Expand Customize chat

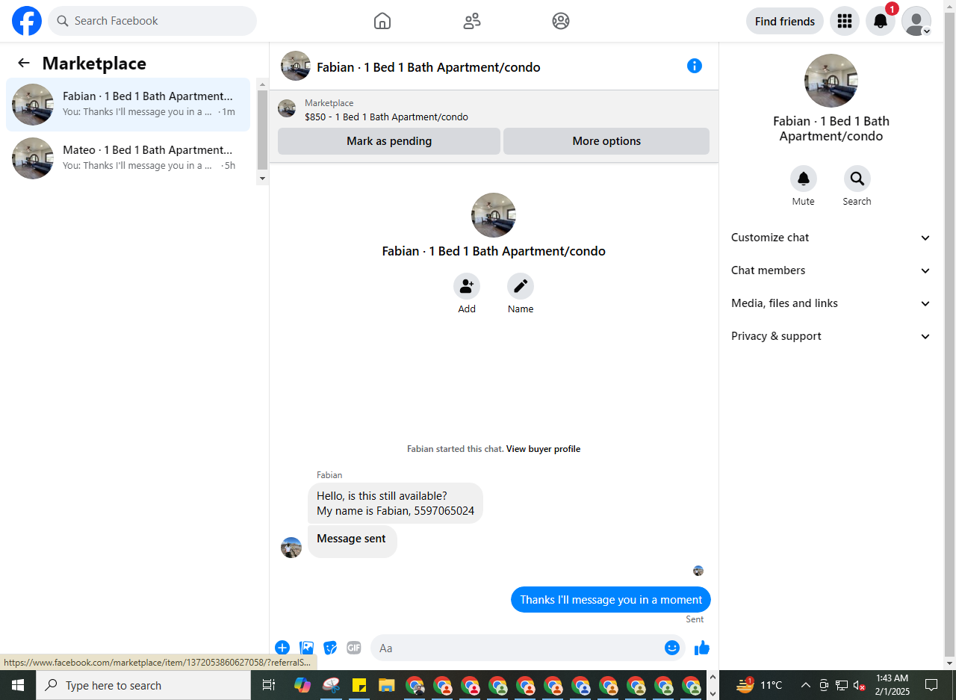(x=831, y=238)
